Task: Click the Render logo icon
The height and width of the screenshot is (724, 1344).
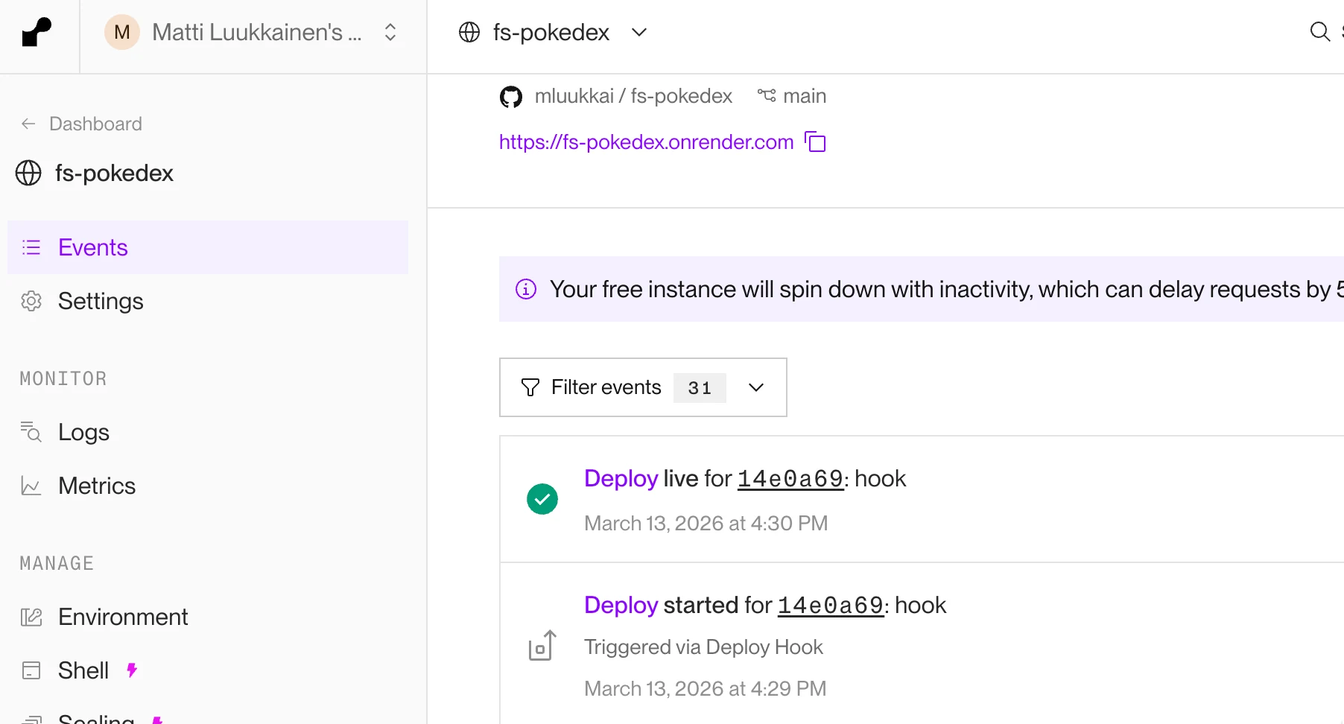Action: tap(37, 32)
